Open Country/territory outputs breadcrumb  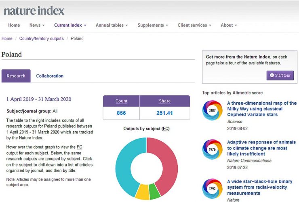[41, 38]
